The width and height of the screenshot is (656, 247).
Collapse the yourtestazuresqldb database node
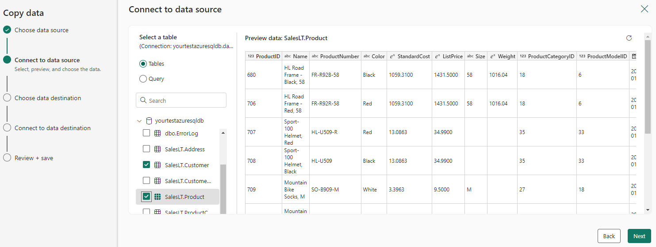(139, 120)
